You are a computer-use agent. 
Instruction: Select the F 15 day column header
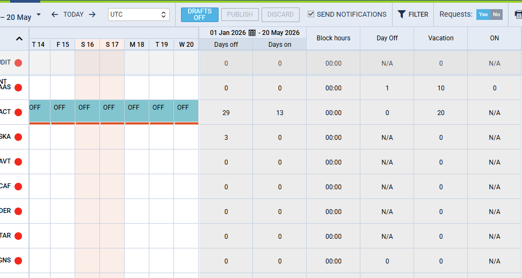tap(63, 44)
